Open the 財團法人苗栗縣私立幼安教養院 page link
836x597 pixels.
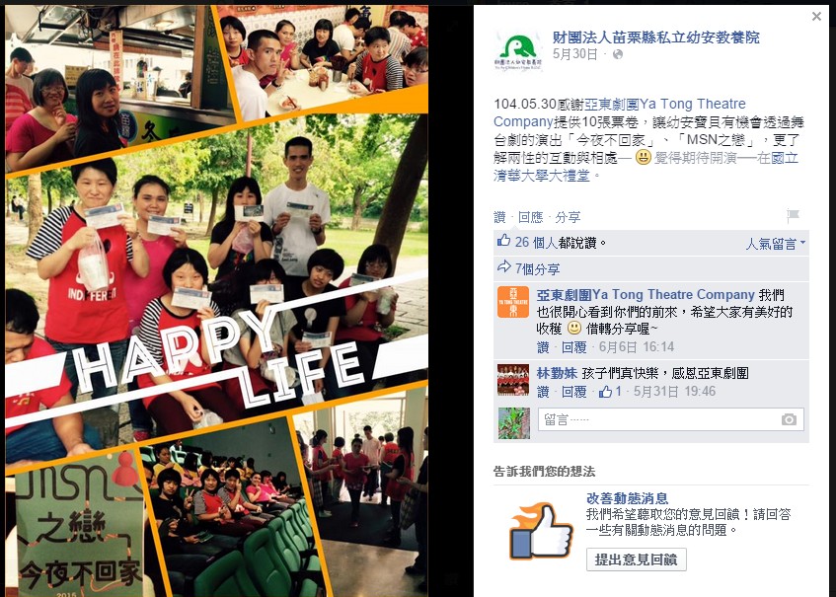(x=655, y=37)
